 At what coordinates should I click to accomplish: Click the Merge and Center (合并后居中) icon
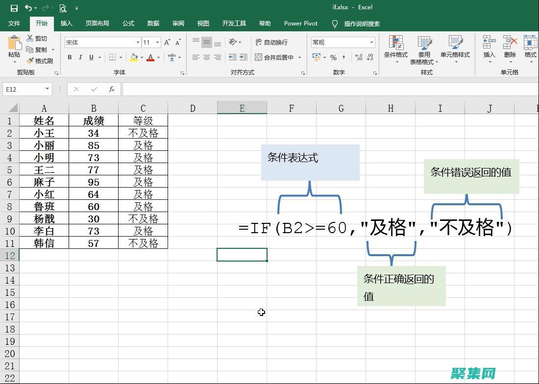pyautogui.click(x=274, y=57)
